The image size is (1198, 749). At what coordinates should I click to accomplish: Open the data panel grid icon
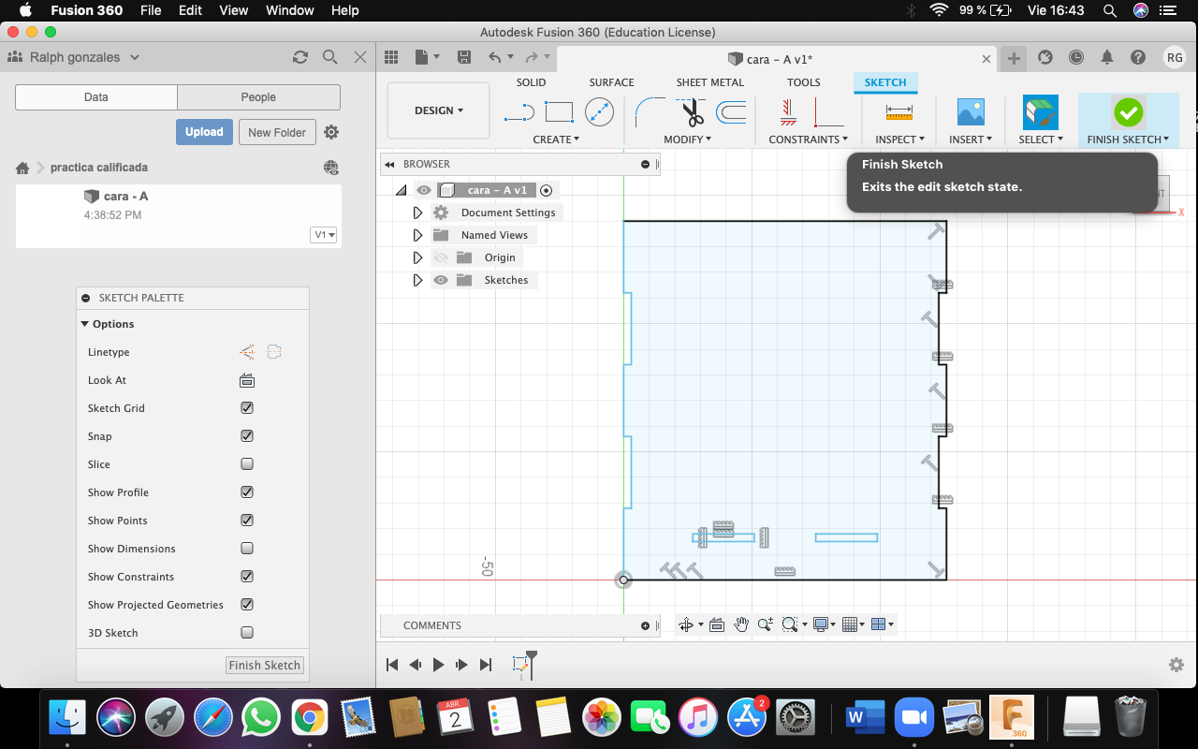(x=391, y=57)
